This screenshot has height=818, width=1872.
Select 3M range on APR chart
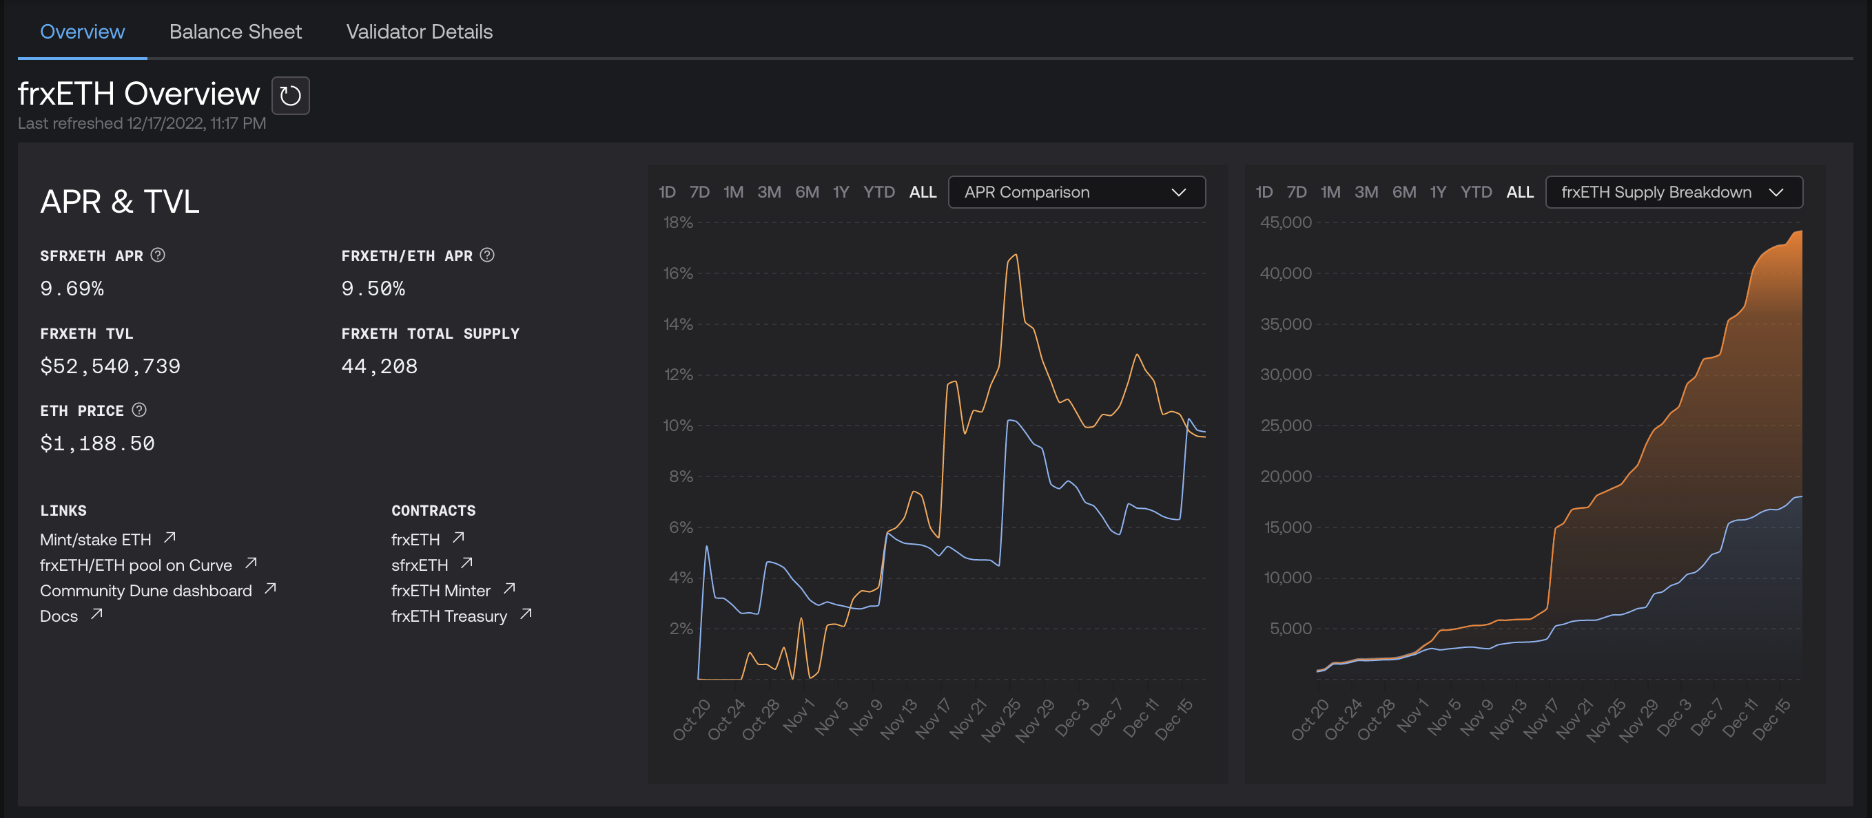click(769, 192)
